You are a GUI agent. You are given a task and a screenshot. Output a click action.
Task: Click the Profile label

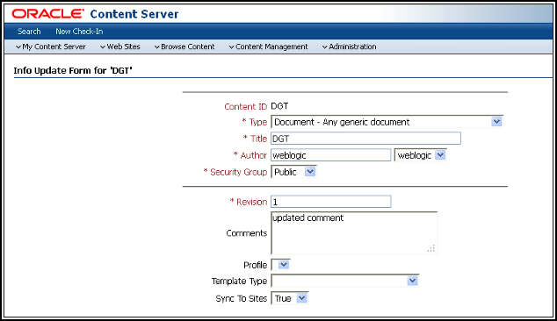coord(255,265)
